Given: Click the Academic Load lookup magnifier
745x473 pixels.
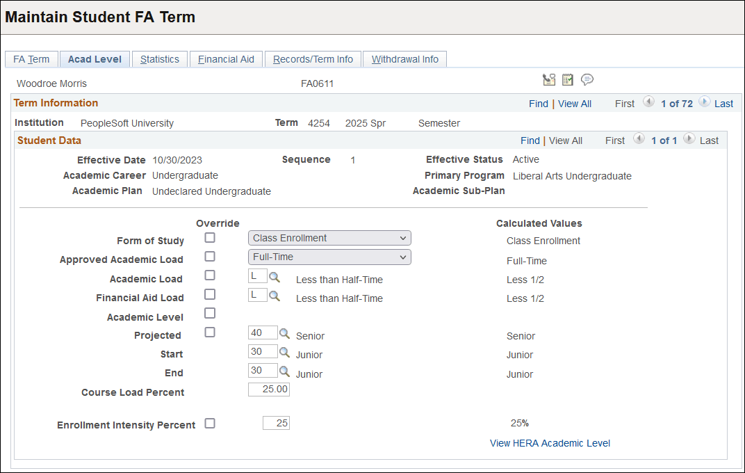Looking at the screenshot, I should pyautogui.click(x=275, y=276).
